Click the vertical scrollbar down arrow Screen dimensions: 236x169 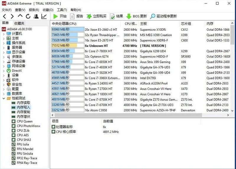pos(232,111)
